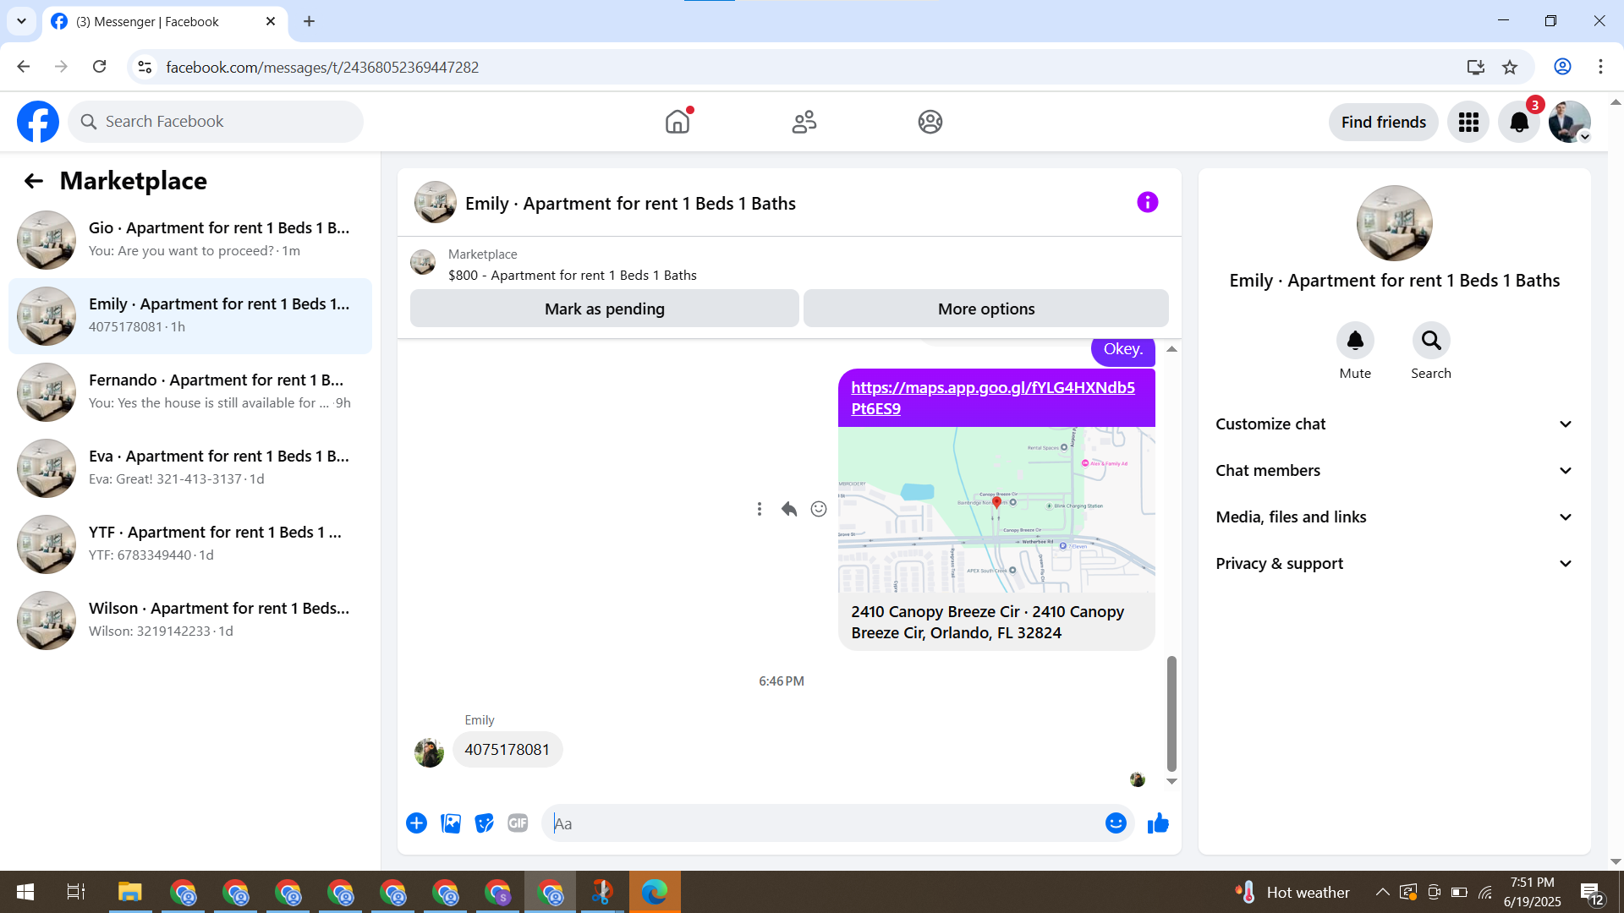Click chat scroll down arrow

click(1171, 781)
